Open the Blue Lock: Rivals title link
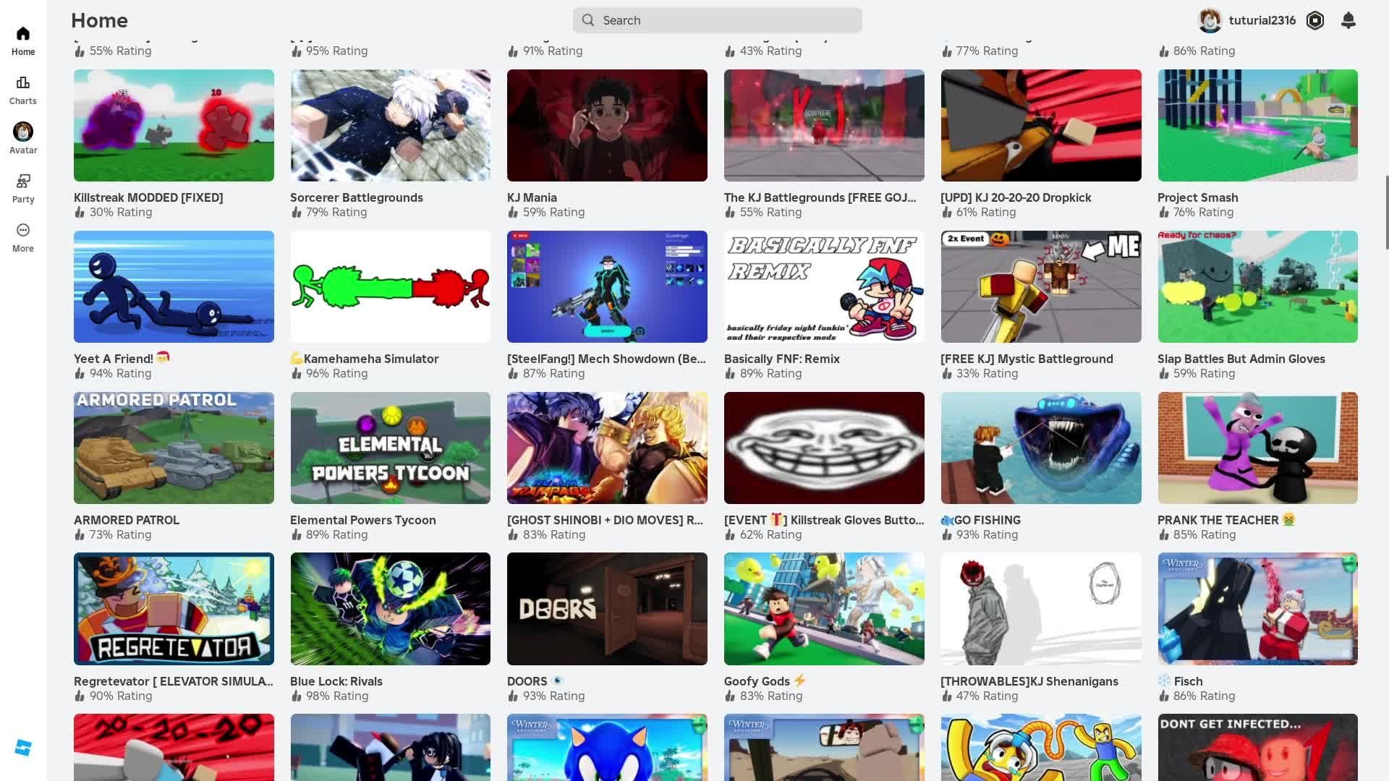1389x781 pixels. coord(336,681)
